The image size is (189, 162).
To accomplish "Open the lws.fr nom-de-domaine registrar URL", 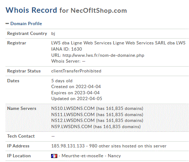I will [103, 55].
